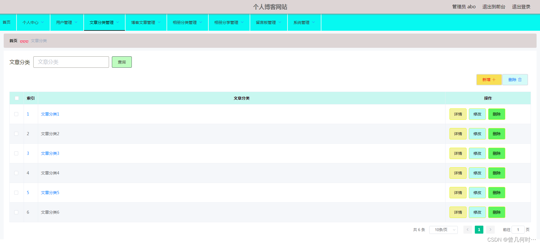The height and width of the screenshot is (245, 540).
Task: Go to next page arrow in pagination
Action: tap(490, 230)
